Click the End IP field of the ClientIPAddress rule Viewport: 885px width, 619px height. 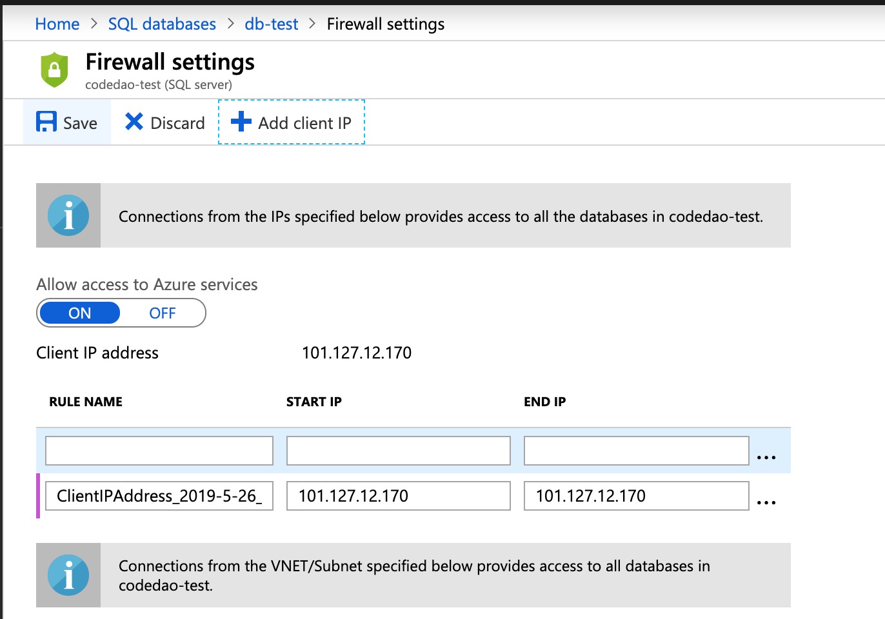[x=636, y=496]
